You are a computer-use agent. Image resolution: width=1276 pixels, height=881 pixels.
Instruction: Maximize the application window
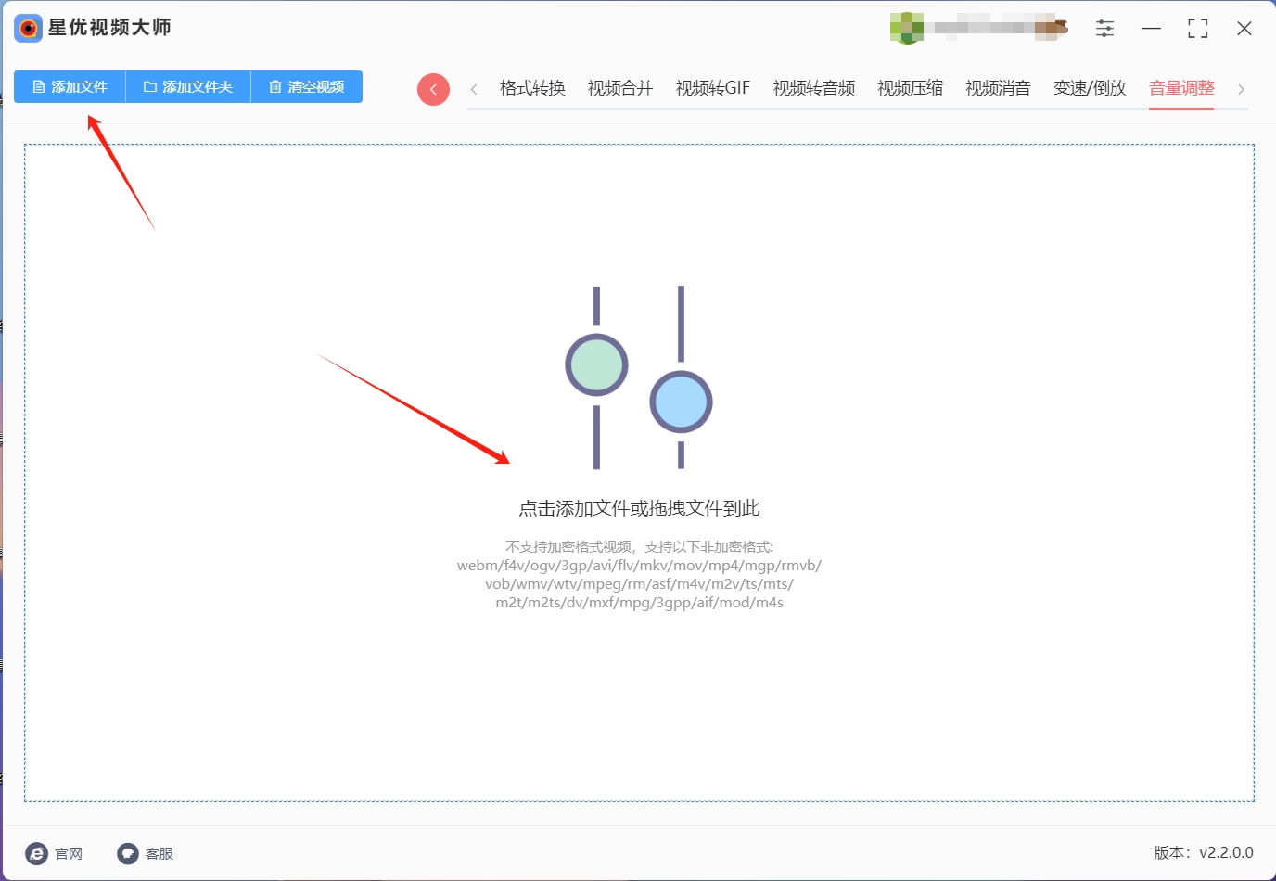1197,29
